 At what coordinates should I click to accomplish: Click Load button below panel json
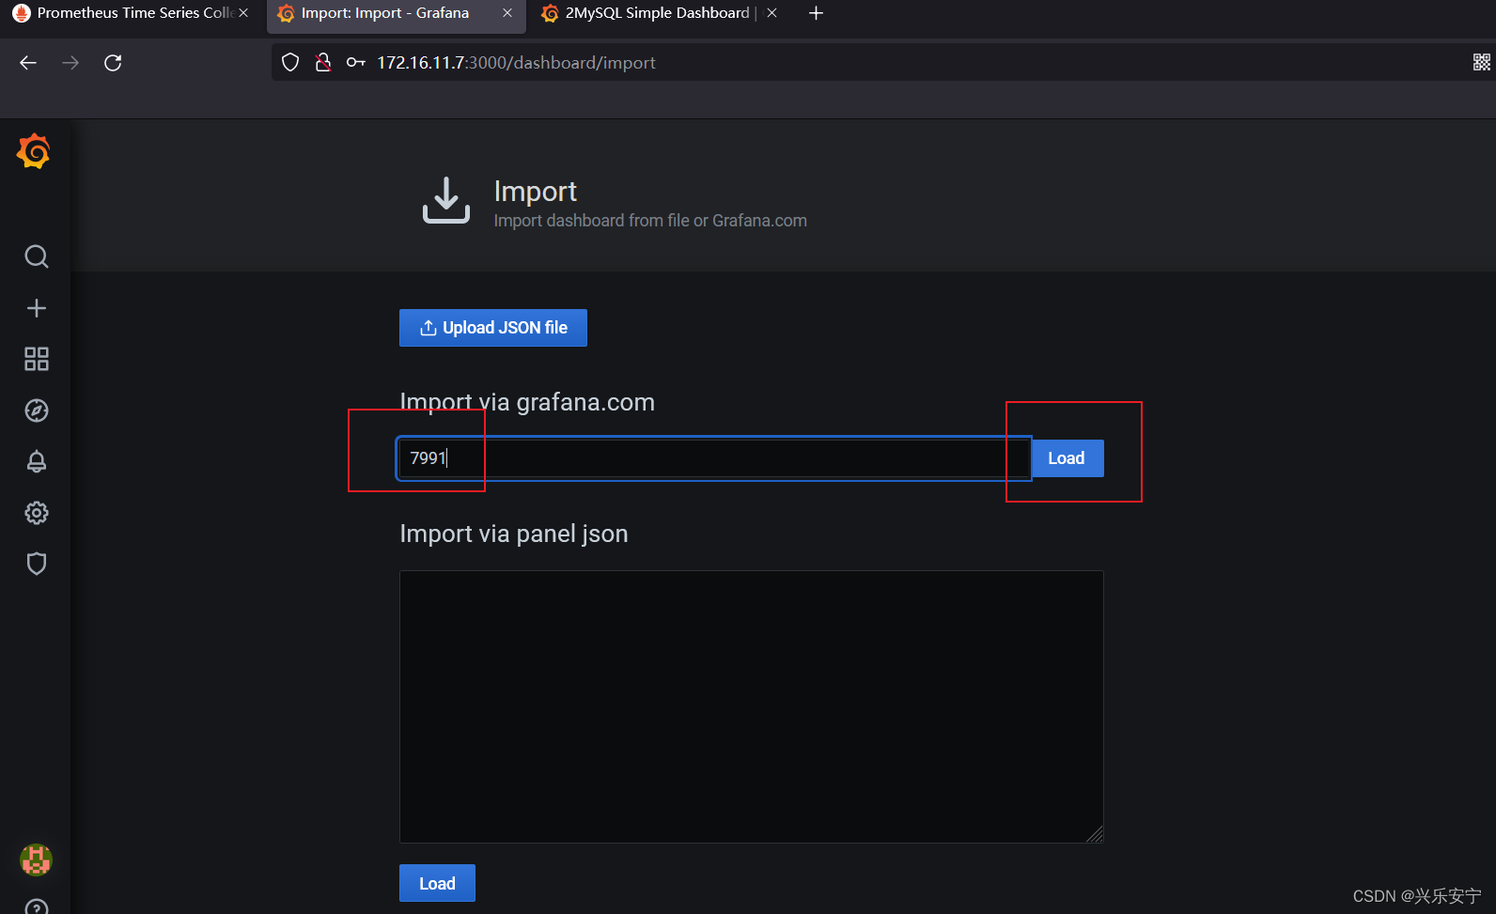click(437, 883)
